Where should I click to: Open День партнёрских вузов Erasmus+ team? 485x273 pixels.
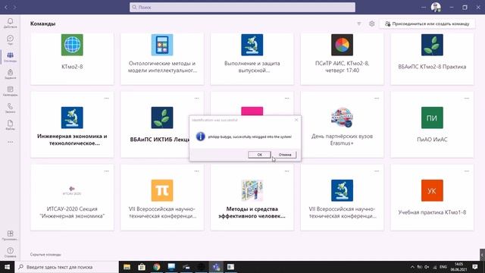click(342, 124)
